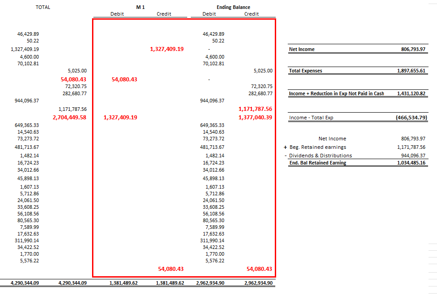Screen dimensions: 437x295
Task: Click 45,898.13 in Ending Balance Debit column
Action: 214,178
